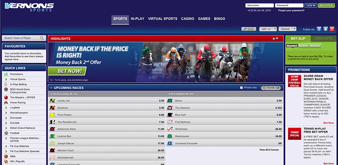Click the Horse Racing icon
Screen dimensions: 338x165
pyautogui.click(x=6, y=103)
